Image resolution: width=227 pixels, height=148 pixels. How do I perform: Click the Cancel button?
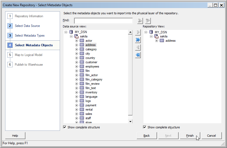point(211,136)
